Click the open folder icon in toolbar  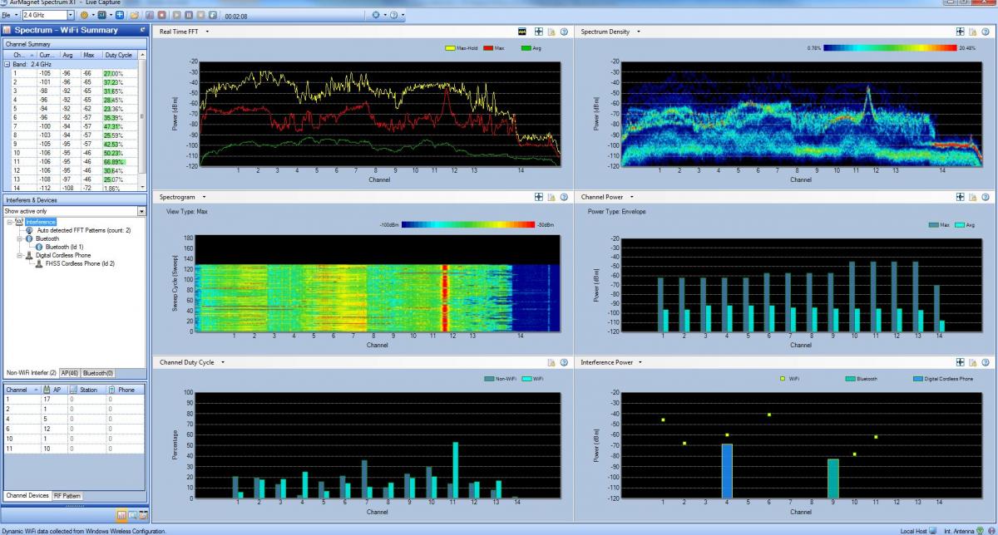coord(134,15)
